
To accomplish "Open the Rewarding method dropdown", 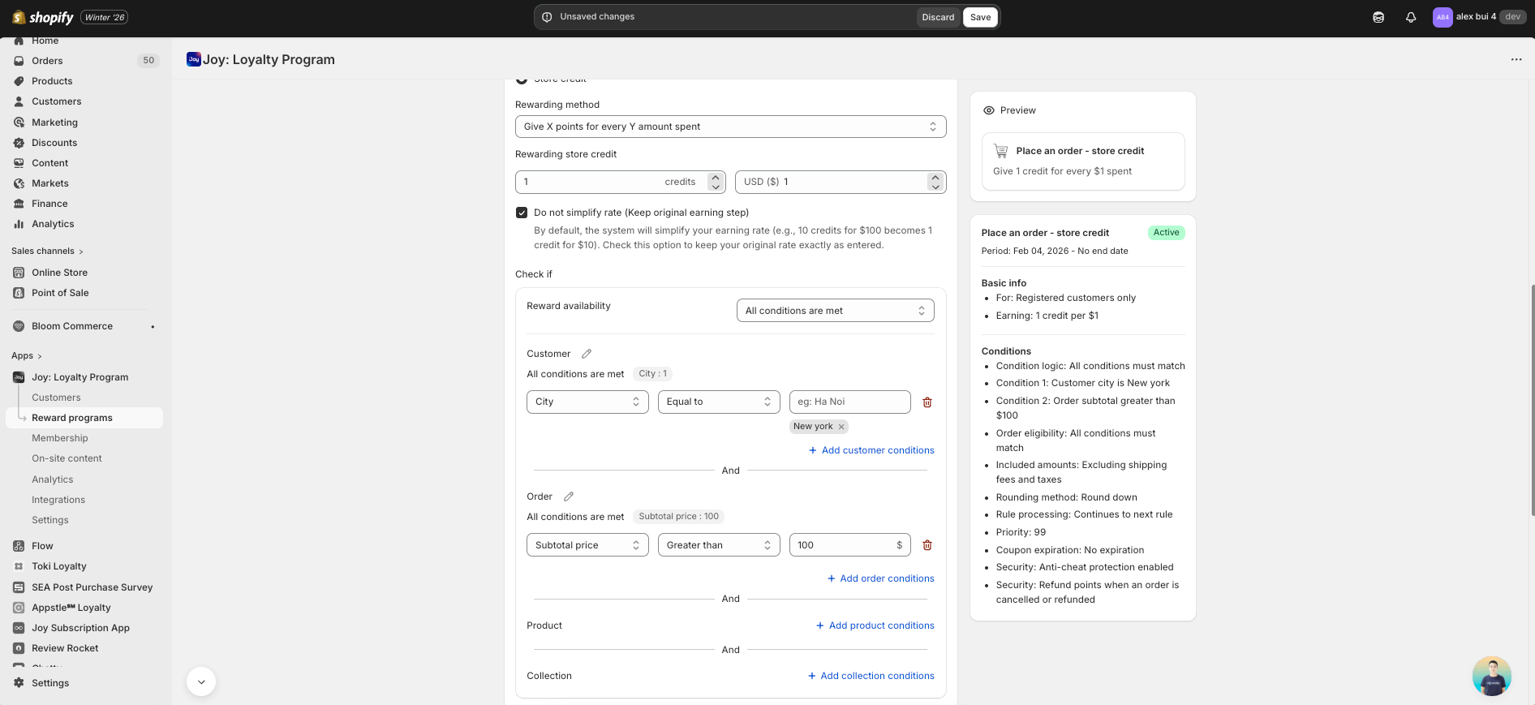I will pos(730,127).
